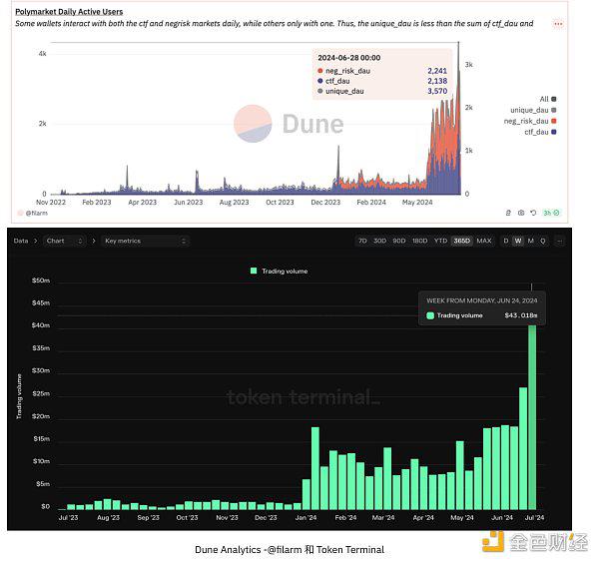Click the May 2024 x-axis label
The height and width of the screenshot is (563, 599).
tap(417, 203)
